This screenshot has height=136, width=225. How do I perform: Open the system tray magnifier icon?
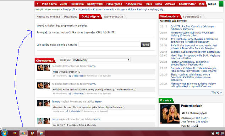(x=218, y=133)
